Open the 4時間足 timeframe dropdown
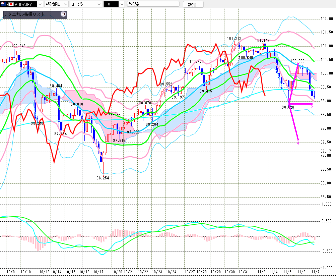 tap(57, 4)
